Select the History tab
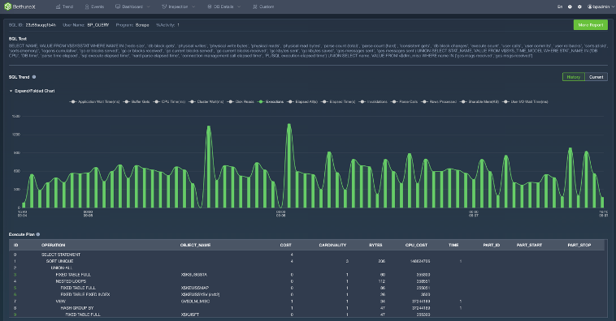Screen dimensions: 616x321 [574, 77]
